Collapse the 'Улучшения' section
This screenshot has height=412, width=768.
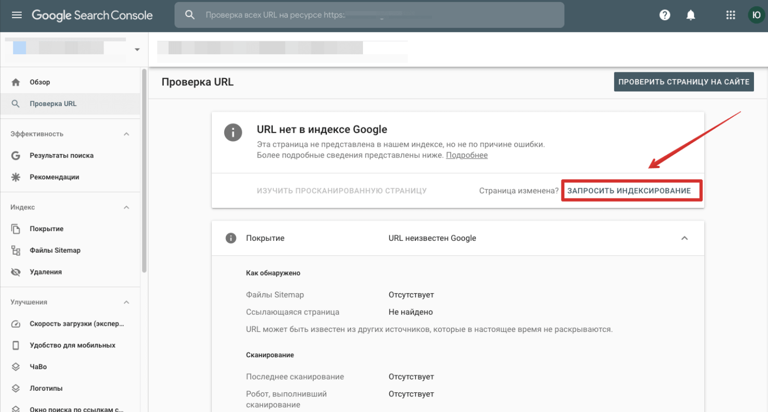[x=126, y=302]
